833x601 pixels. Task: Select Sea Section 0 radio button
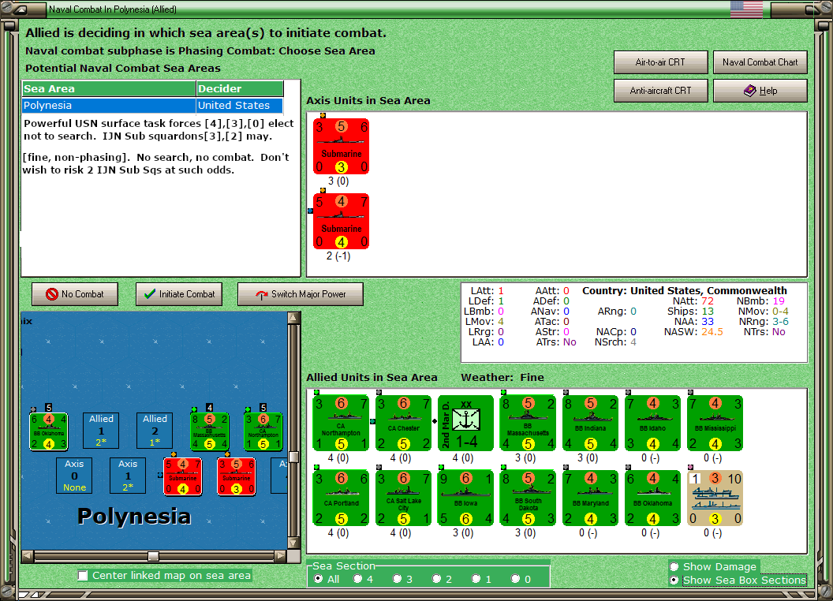pyautogui.click(x=515, y=579)
